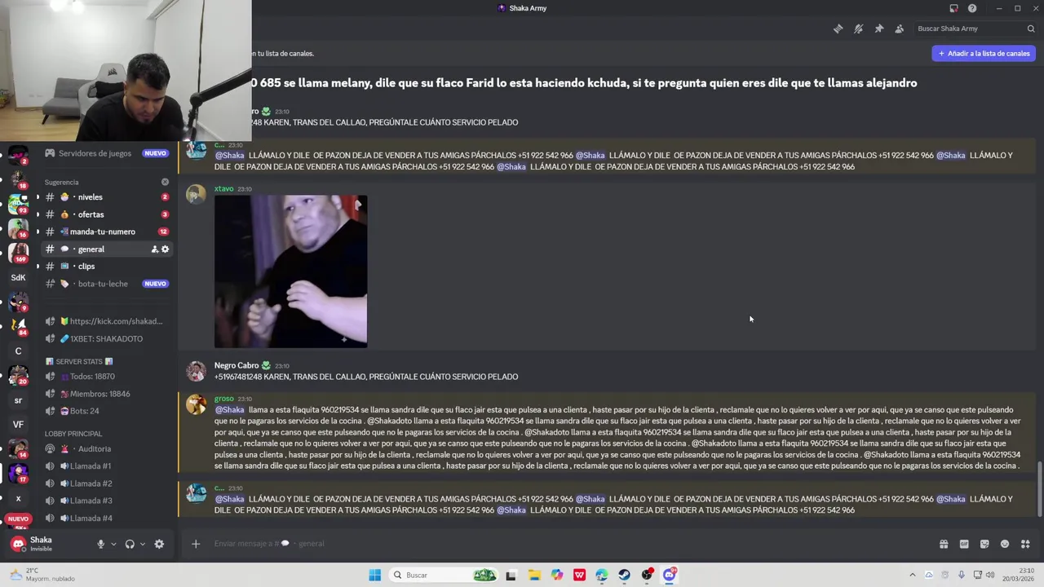Open the apps launcher icon in message bar
The height and width of the screenshot is (587, 1044).
point(1025,544)
